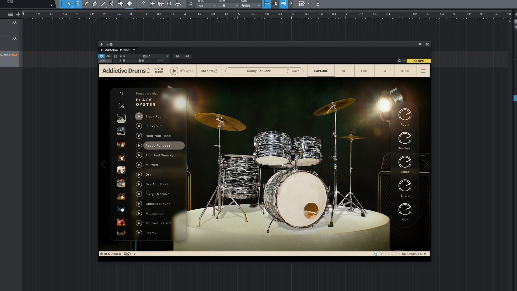The width and height of the screenshot is (517, 291).
Task: Click the bpm lock icon
Action: point(216,71)
